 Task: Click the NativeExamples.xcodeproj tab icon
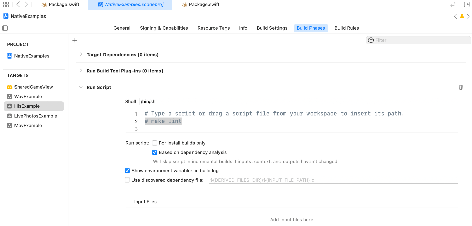pyautogui.click(x=100, y=5)
